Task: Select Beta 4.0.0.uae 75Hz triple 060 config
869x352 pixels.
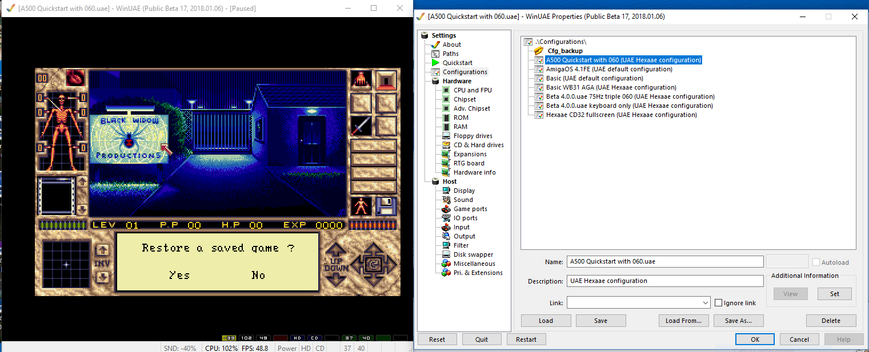Action: [x=630, y=96]
